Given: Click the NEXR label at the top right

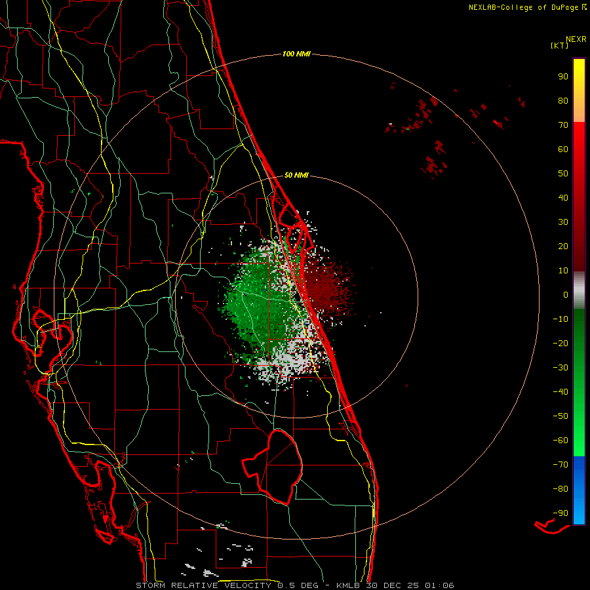Looking at the screenshot, I should [x=576, y=39].
